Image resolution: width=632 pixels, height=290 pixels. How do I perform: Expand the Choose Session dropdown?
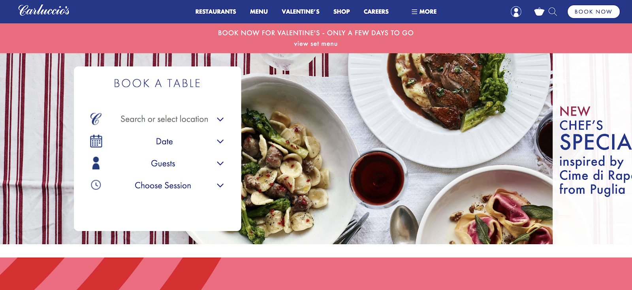pyautogui.click(x=220, y=185)
